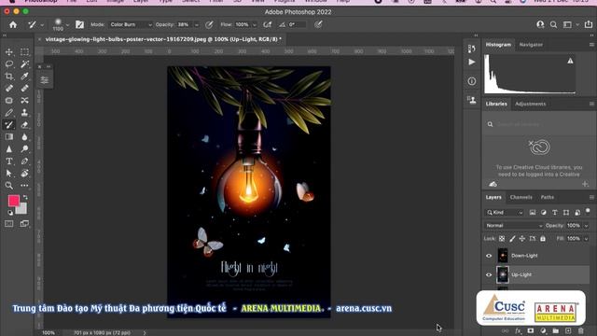The height and width of the screenshot is (336, 597).
Task: Click the brush angle input field
Action: pyautogui.click(x=297, y=25)
